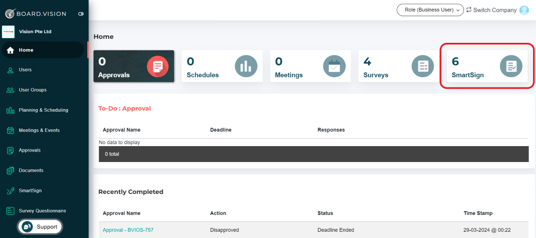Screen dimensions: 536x238
Task: Click the Approval Name header in Recently Completed
Action: click(121, 213)
